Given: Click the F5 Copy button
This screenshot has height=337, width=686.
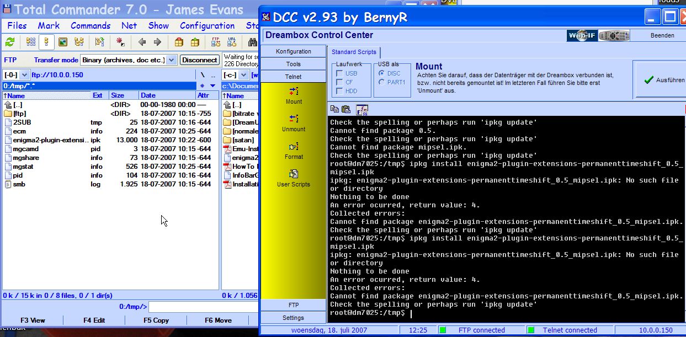Looking at the screenshot, I should (156, 320).
